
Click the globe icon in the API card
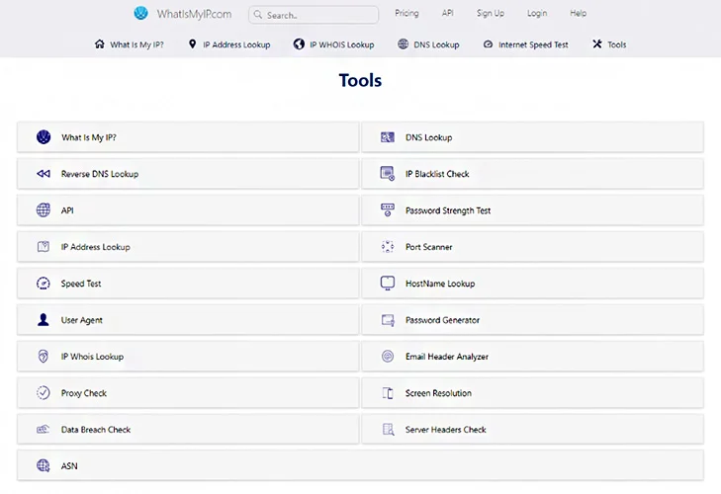coord(44,210)
